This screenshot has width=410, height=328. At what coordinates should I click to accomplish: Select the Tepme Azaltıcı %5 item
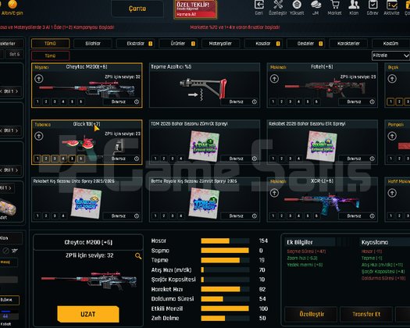coord(205,85)
